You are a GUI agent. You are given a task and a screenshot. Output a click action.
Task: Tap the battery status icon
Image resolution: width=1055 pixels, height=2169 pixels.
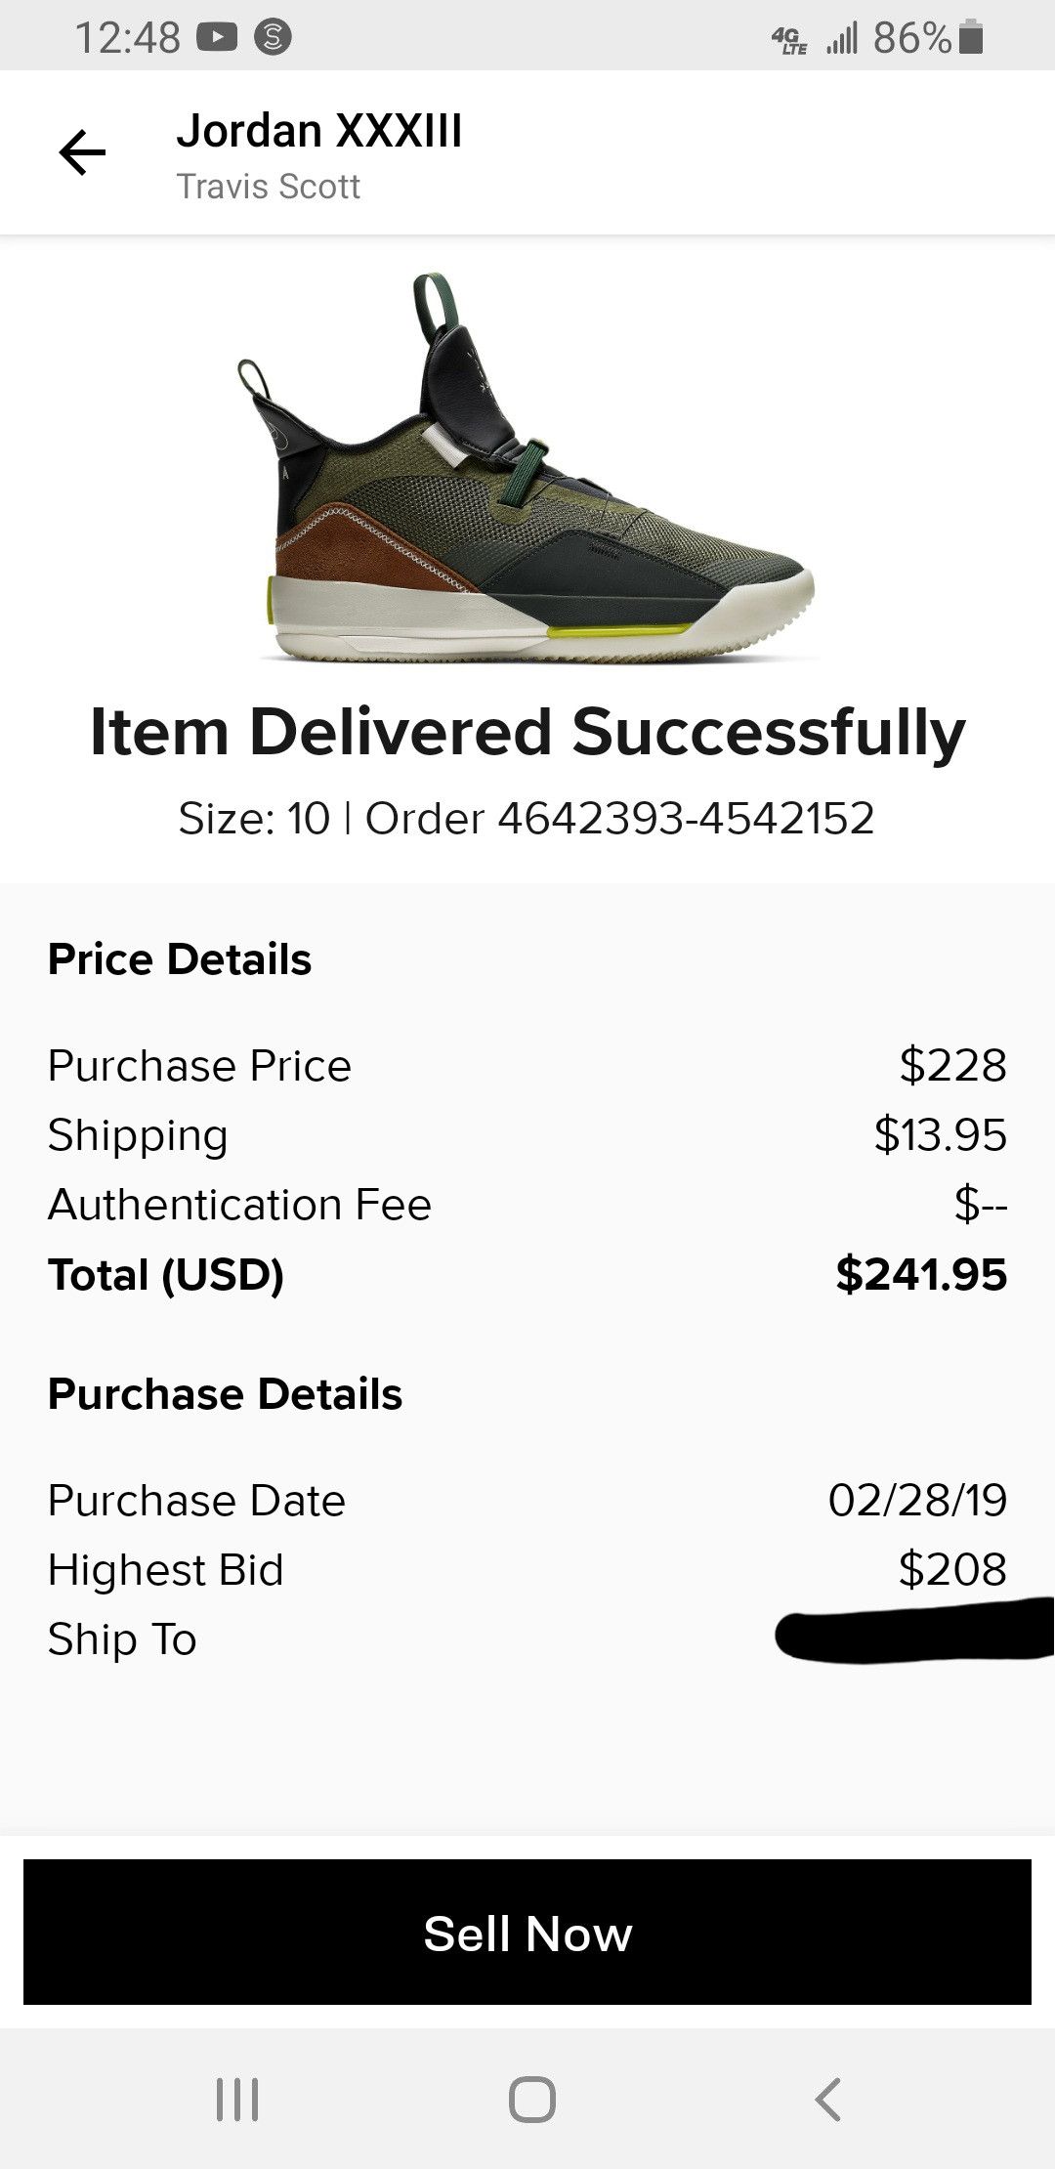point(970,38)
